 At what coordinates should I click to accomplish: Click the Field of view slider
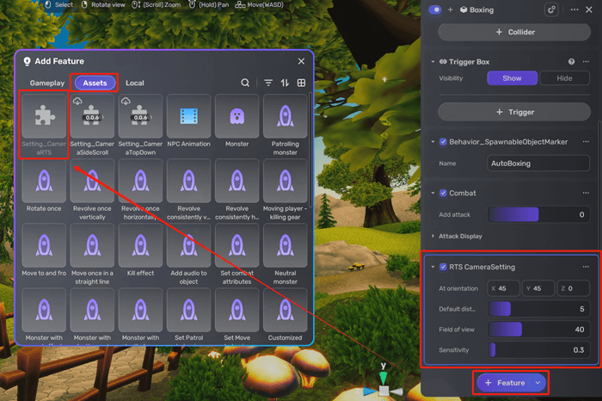(538, 329)
